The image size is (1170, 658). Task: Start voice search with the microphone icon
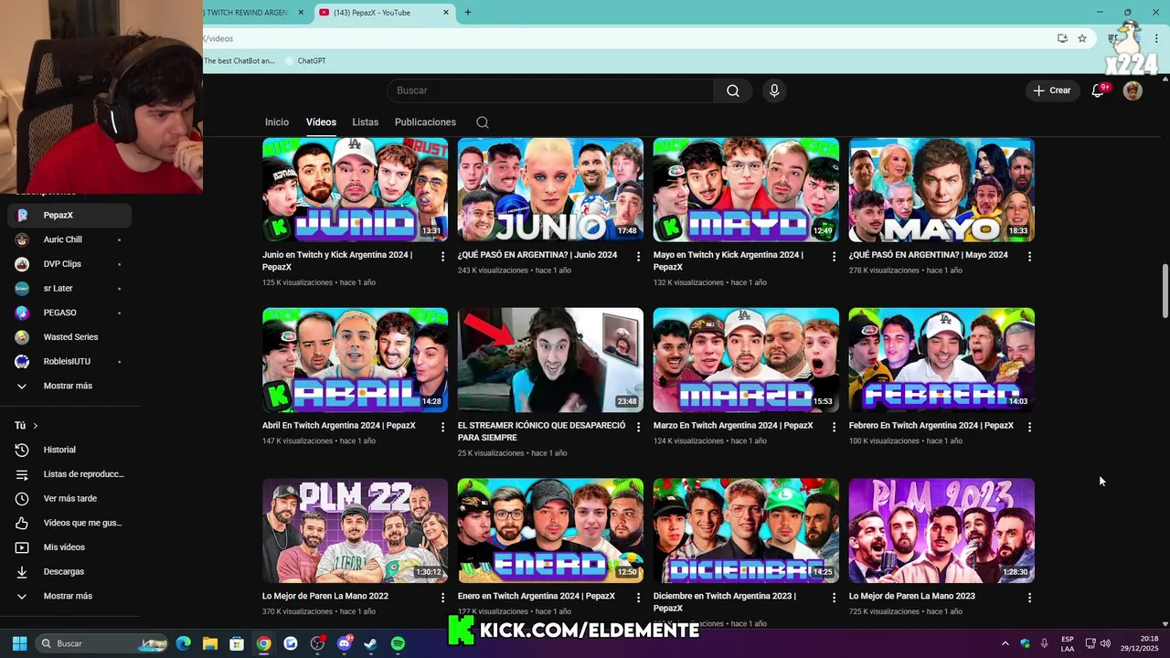click(x=774, y=90)
